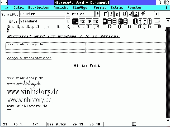Click '1/1' page count in status bar
The width and height of the screenshot is (170, 127).
pos(36,124)
